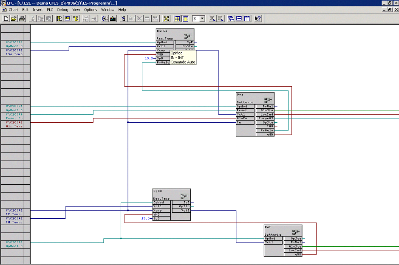The image size is (399, 265).
Task: Open the Debug menu
Action: pos(62,10)
